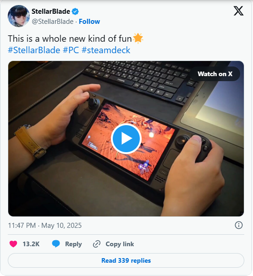Click the 13.2K likes count

pos(31,244)
